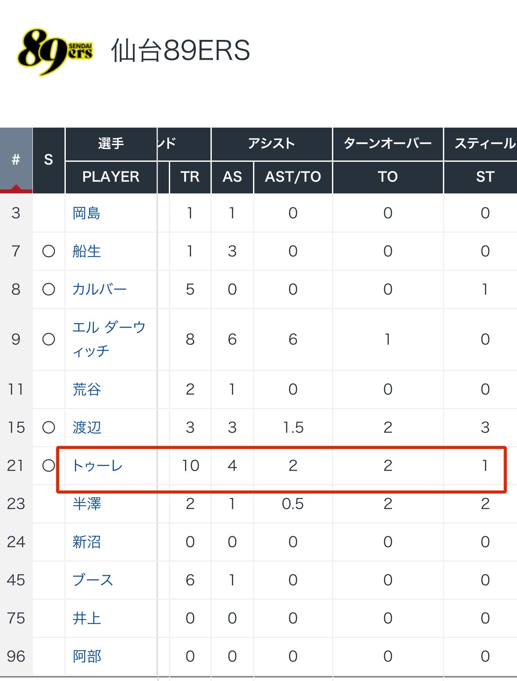Open player page for トゥーレ
This screenshot has height=681, width=517.
click(x=97, y=466)
